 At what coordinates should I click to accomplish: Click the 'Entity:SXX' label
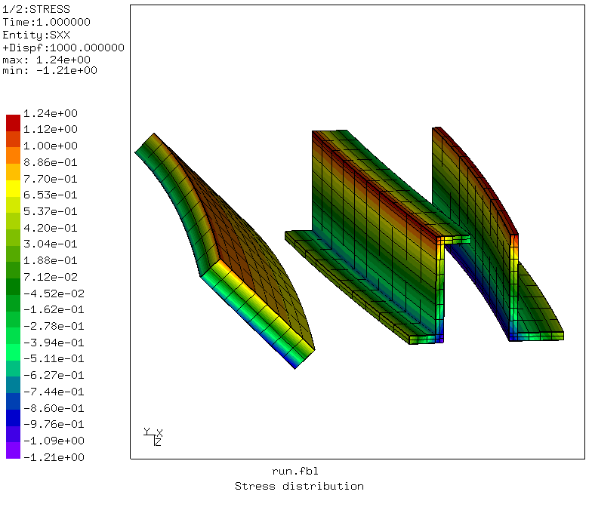36,35
